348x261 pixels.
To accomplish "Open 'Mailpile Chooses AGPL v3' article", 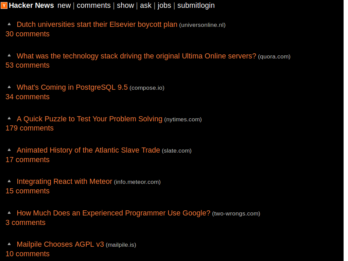I will 60,244.
